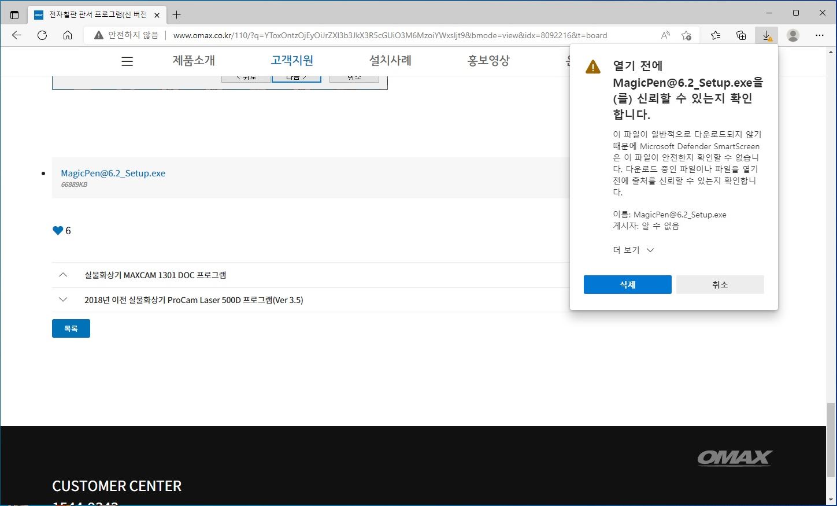Click the read aloud icon in address bar

(665, 35)
